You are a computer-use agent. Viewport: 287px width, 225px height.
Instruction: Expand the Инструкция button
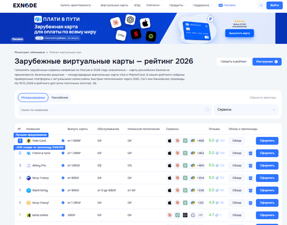coord(267,61)
